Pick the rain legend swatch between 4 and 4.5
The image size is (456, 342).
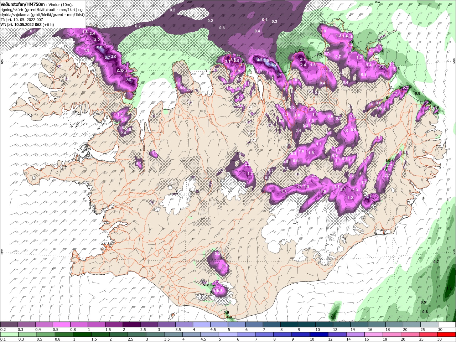[192, 335]
